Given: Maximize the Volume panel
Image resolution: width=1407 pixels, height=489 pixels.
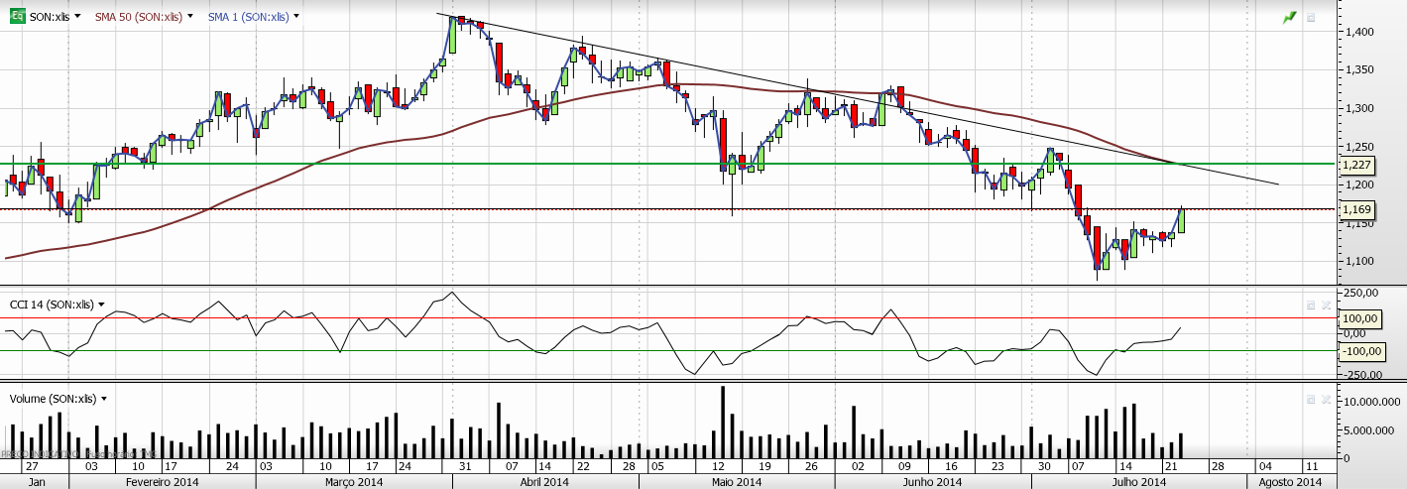Looking at the screenshot, I should [1310, 399].
